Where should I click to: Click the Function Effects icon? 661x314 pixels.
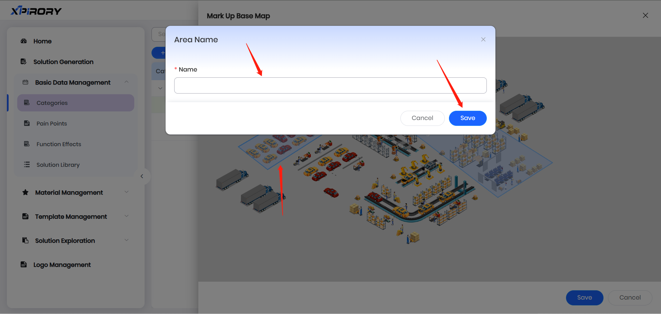[x=27, y=144]
